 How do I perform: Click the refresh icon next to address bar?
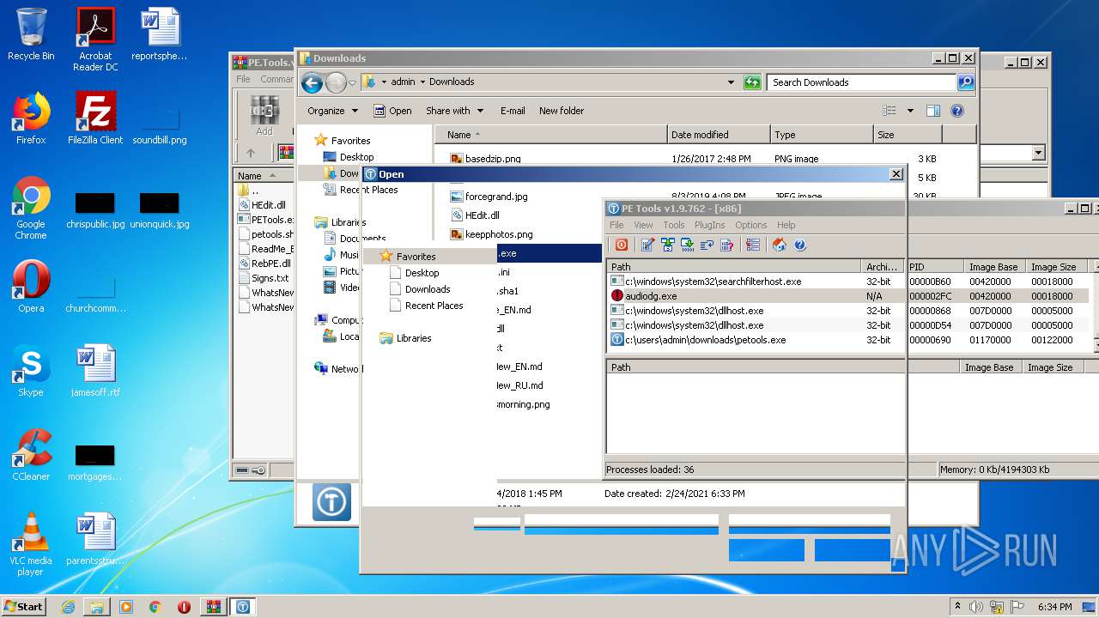pos(752,82)
